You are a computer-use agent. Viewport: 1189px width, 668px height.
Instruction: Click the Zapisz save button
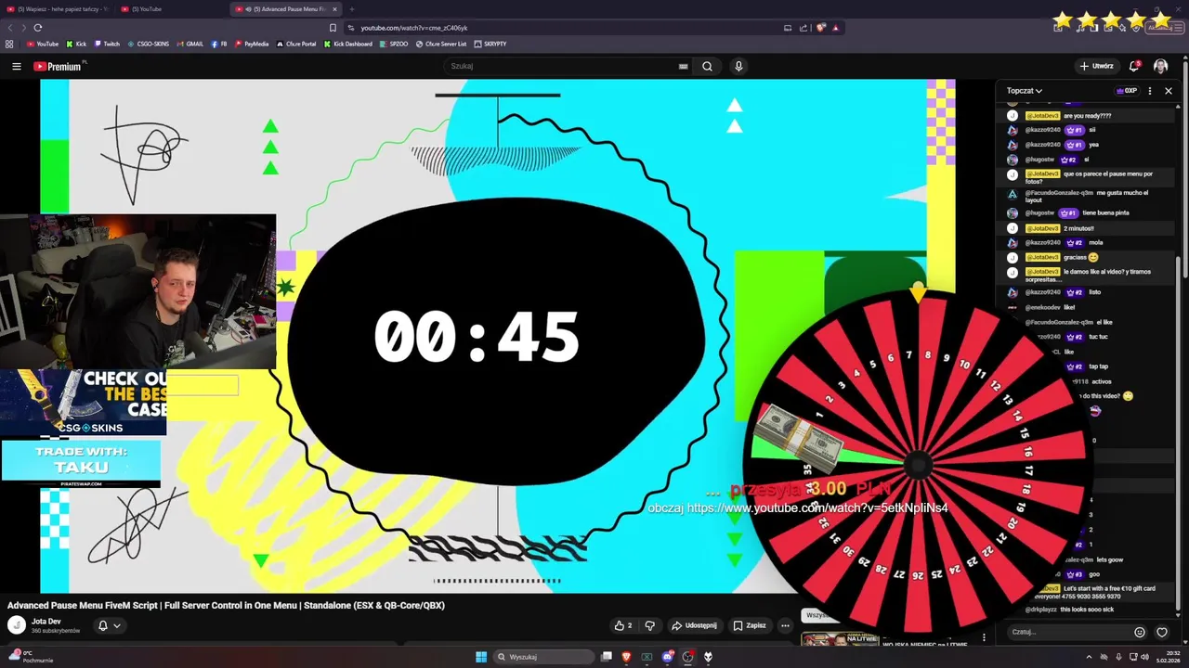750,625
